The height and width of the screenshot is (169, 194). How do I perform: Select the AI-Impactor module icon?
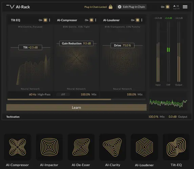(x=49, y=147)
